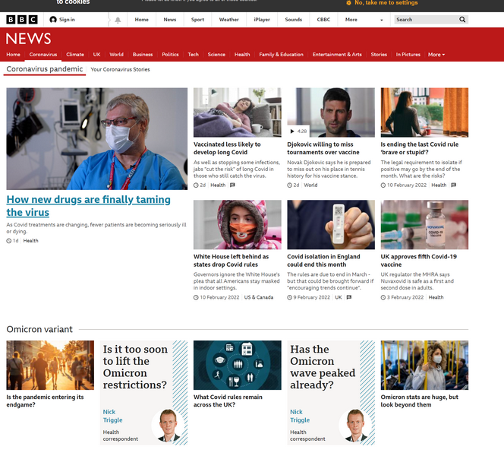This screenshot has height=456, width=504.
Task: Click the lateral flow test thumbnail
Action: (331, 225)
